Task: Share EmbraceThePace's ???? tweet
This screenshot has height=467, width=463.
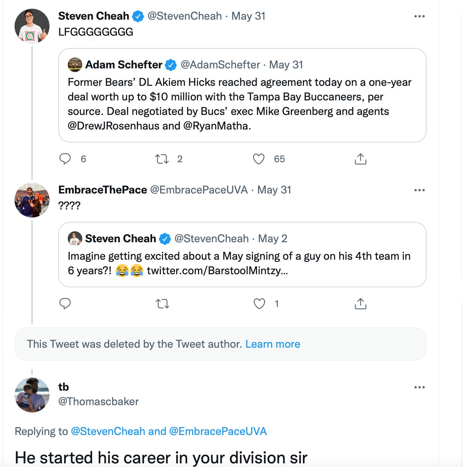Action: point(360,303)
